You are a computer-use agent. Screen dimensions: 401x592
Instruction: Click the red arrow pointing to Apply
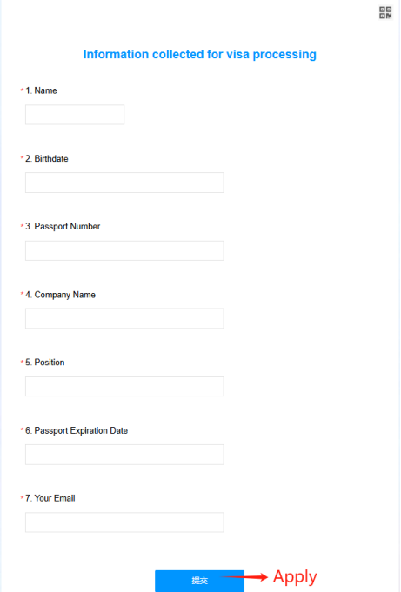[x=244, y=577]
